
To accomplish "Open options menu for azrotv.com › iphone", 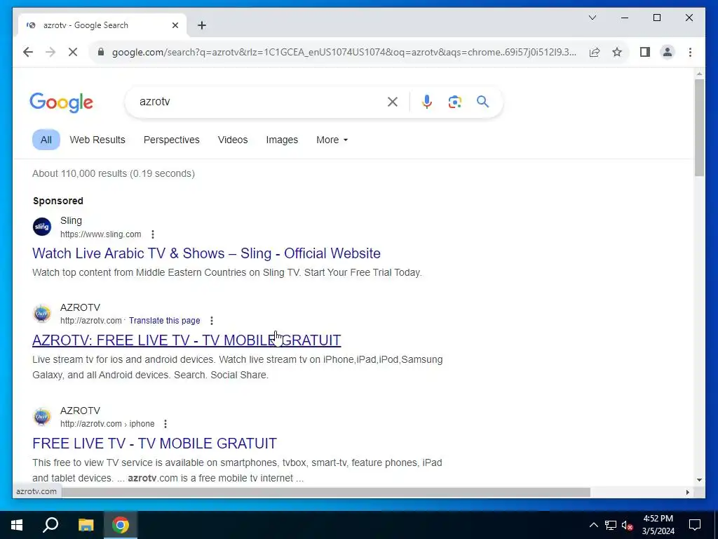I will tap(165, 424).
